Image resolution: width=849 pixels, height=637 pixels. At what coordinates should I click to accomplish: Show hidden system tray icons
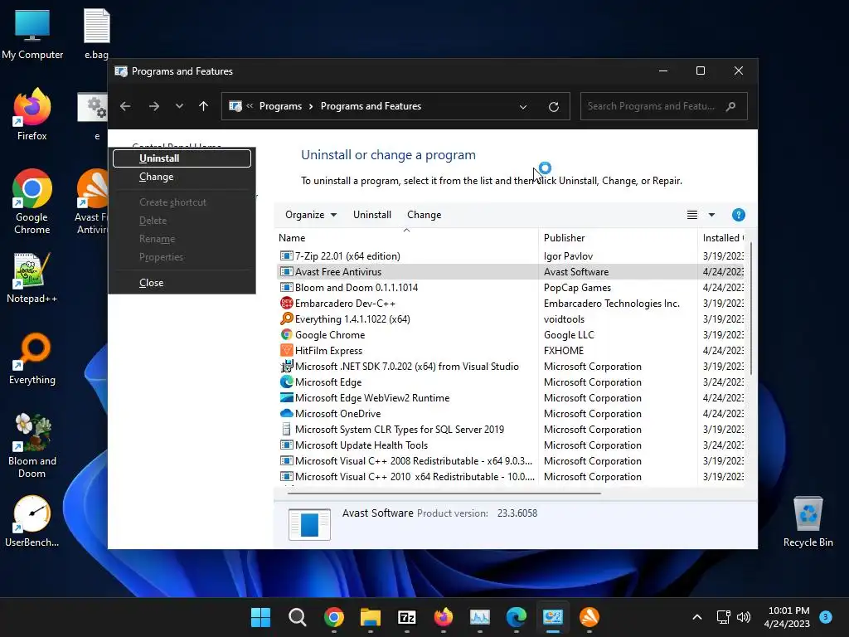(697, 617)
